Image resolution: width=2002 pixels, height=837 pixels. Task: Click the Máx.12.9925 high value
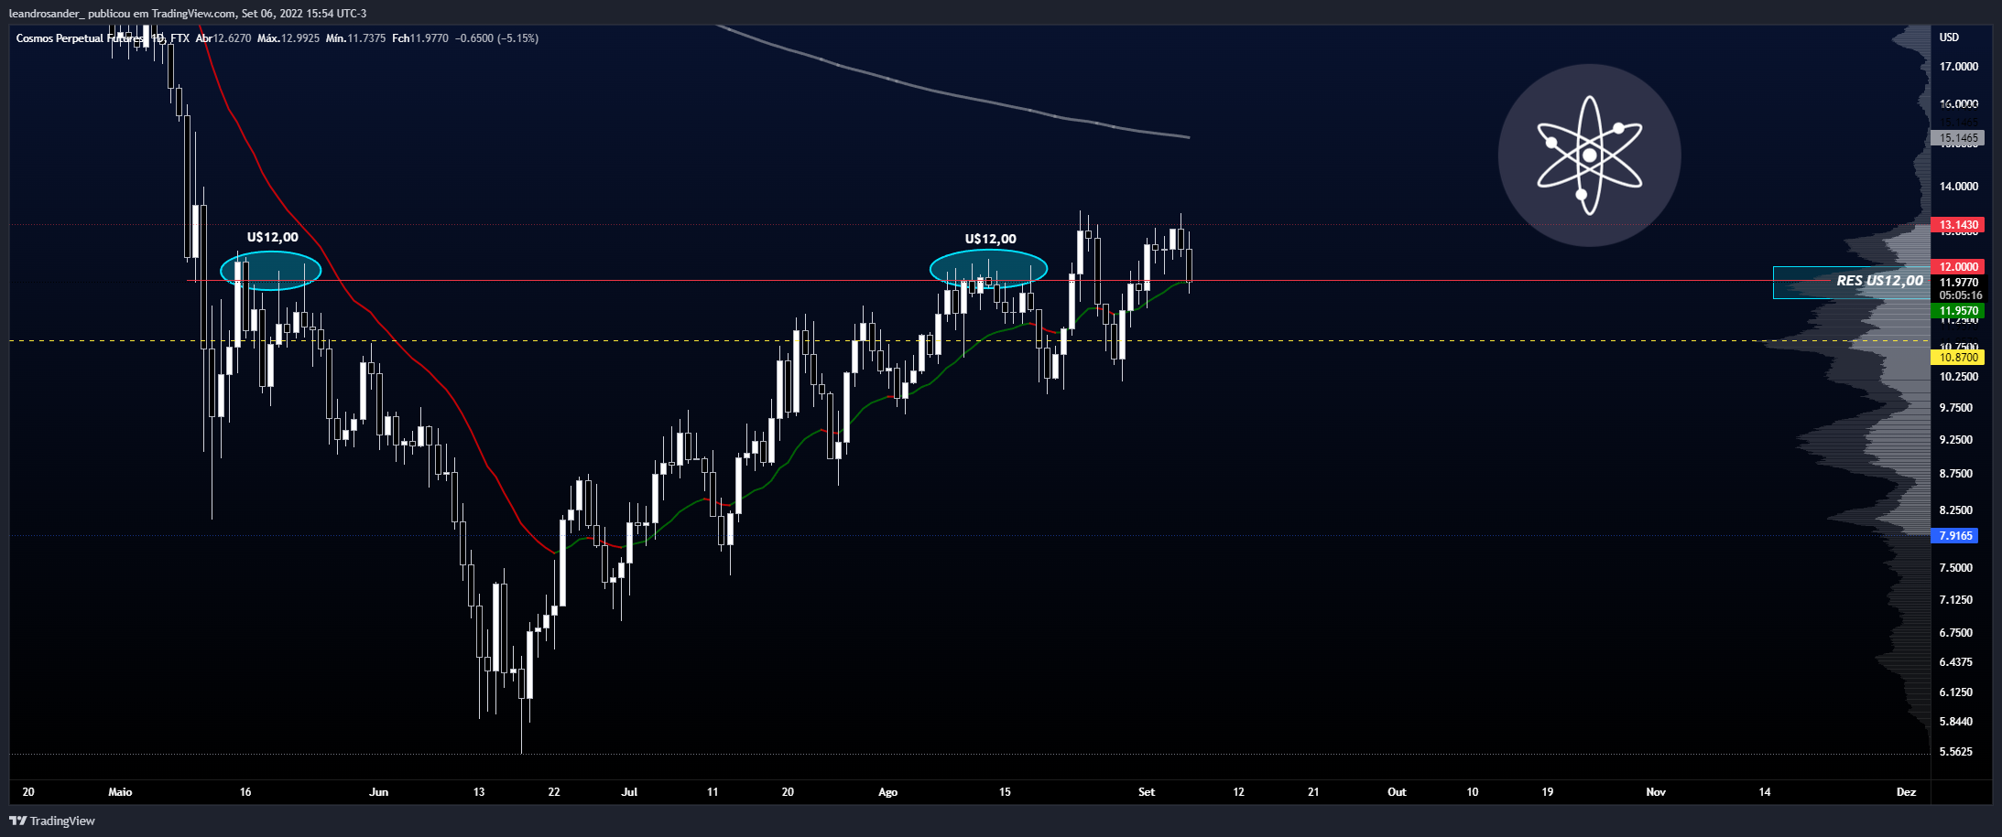(x=288, y=38)
